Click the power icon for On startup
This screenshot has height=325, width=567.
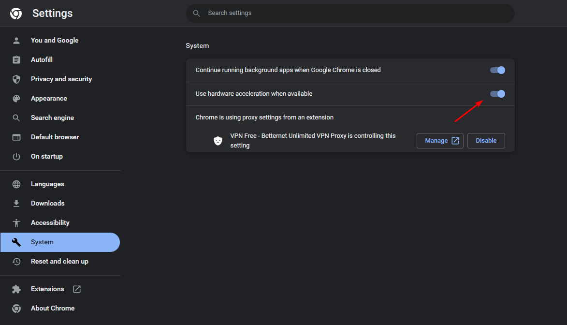pyautogui.click(x=16, y=157)
